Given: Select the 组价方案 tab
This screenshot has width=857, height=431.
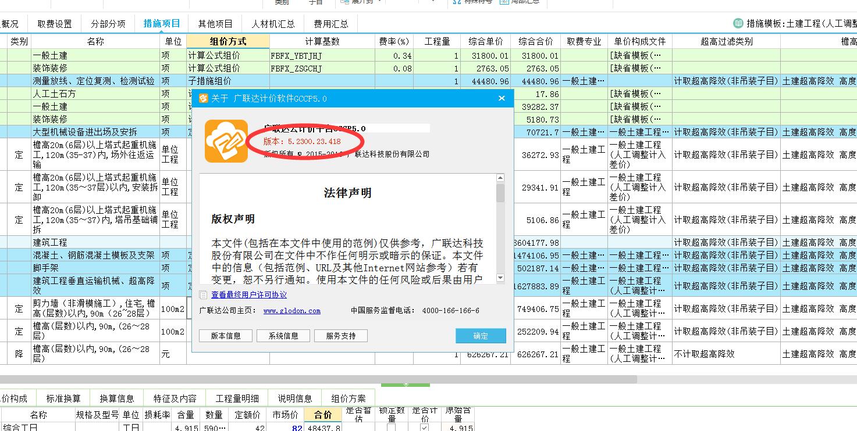Looking at the screenshot, I should [349, 398].
